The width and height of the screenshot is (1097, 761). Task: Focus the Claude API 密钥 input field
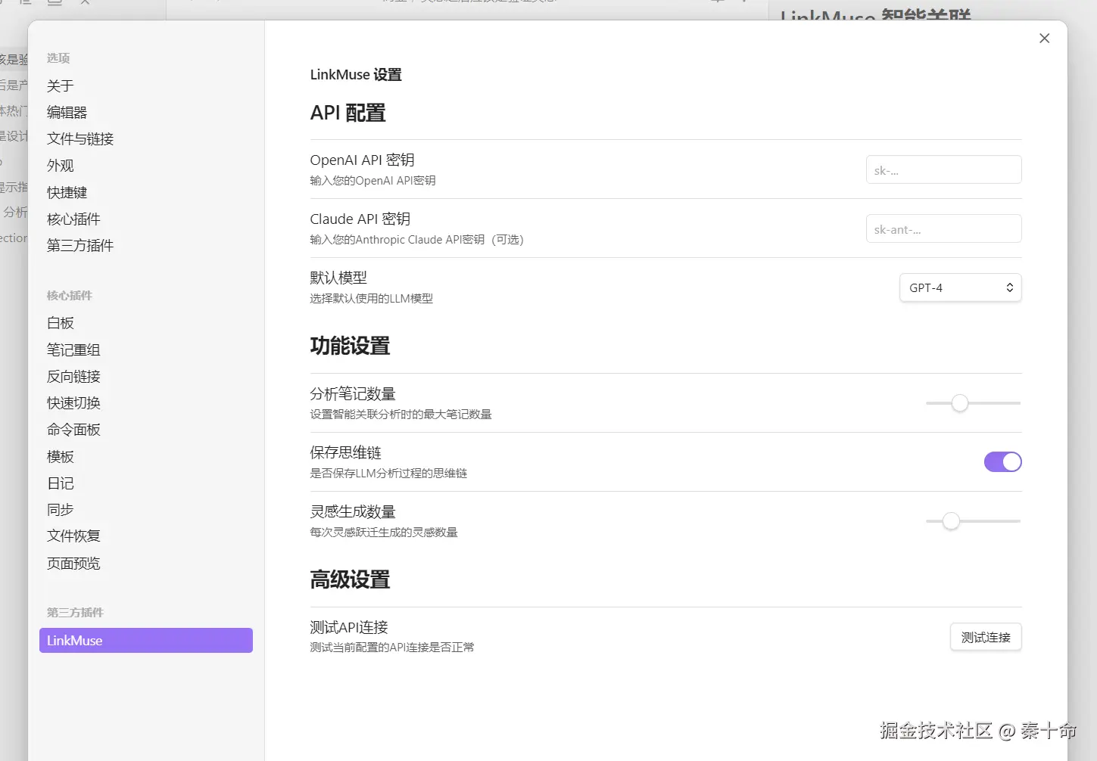943,228
